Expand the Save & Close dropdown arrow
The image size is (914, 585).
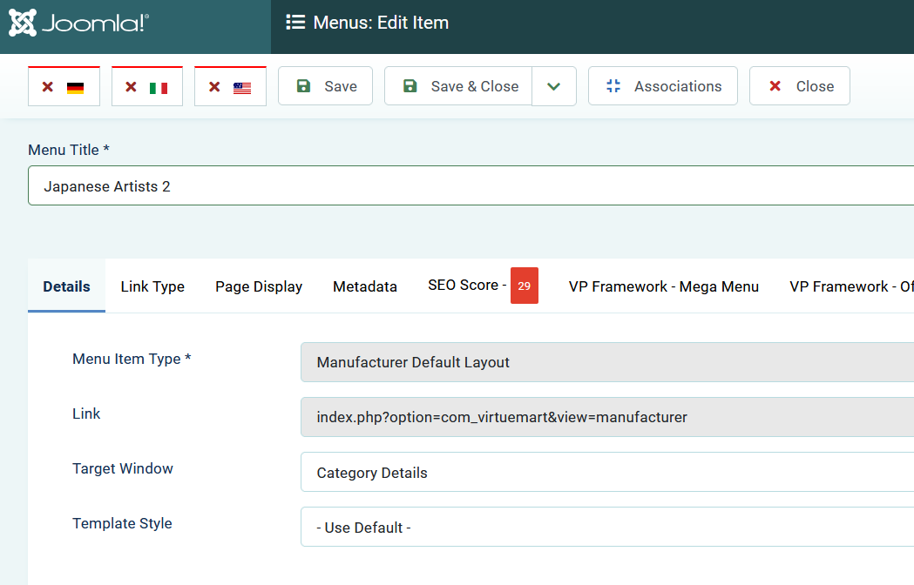[554, 86]
